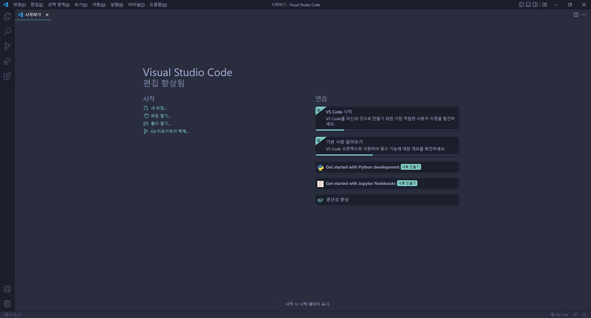Click the graduation cap icon by 생산성 향상
The height and width of the screenshot is (318, 591).
click(x=320, y=200)
